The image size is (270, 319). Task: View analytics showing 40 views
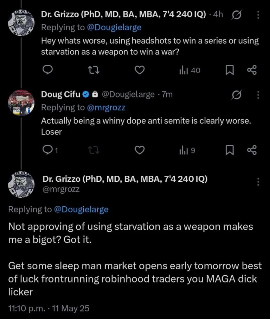point(190,70)
